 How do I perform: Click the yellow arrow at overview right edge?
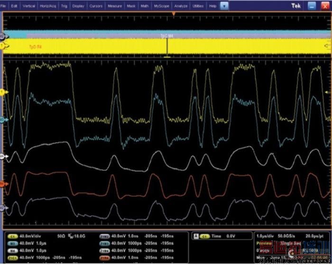[x=327, y=46]
